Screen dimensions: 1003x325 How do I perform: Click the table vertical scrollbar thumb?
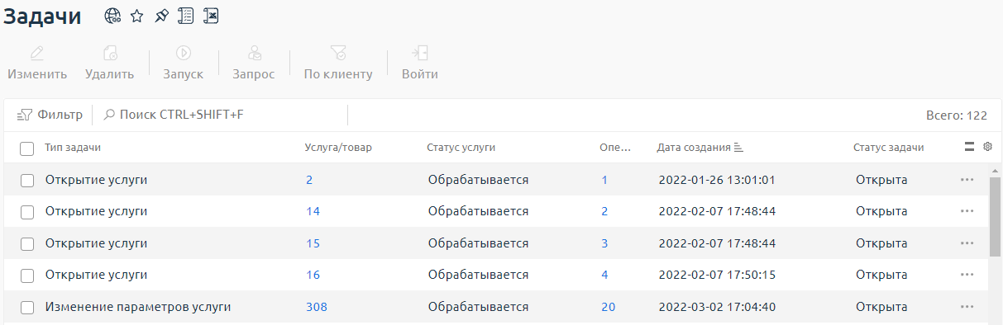996,216
